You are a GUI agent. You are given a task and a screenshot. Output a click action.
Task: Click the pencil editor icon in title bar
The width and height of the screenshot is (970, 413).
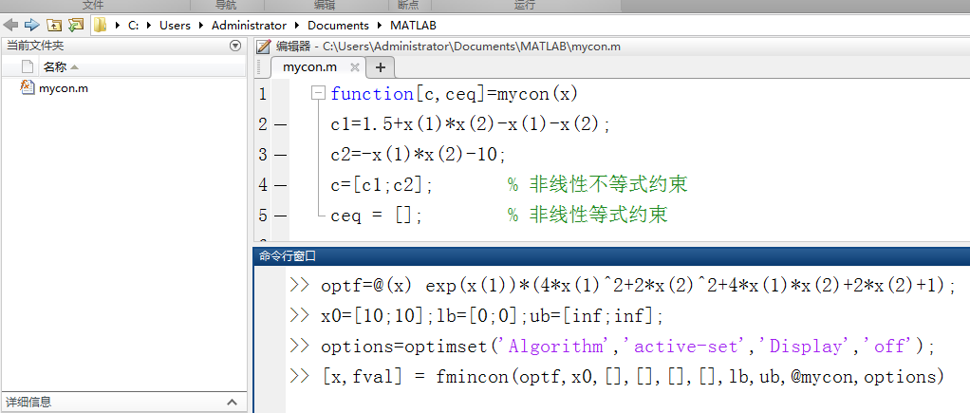[x=264, y=47]
